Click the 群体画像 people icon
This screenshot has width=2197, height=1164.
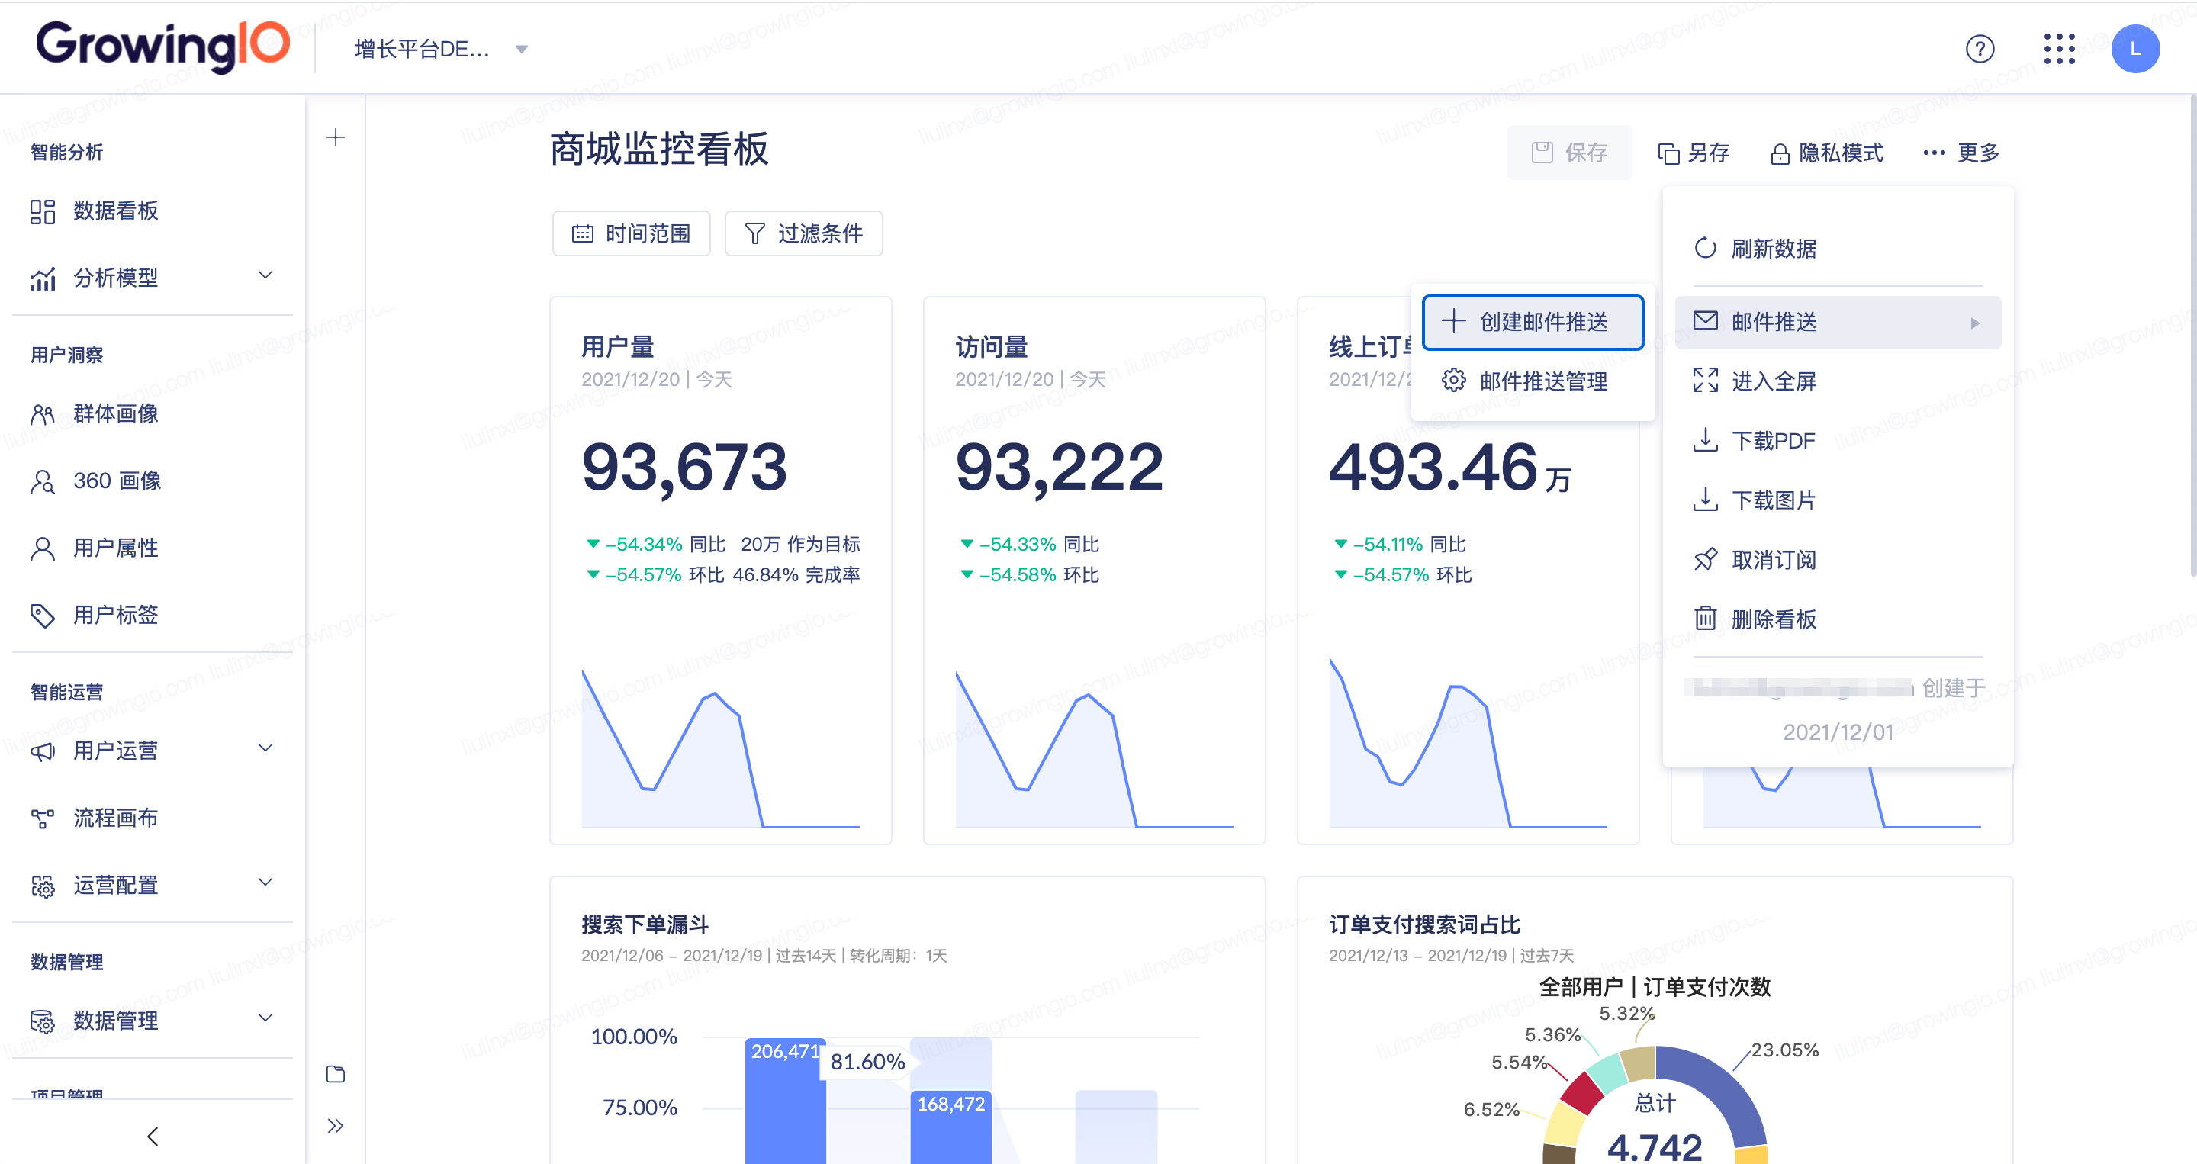pos(43,414)
